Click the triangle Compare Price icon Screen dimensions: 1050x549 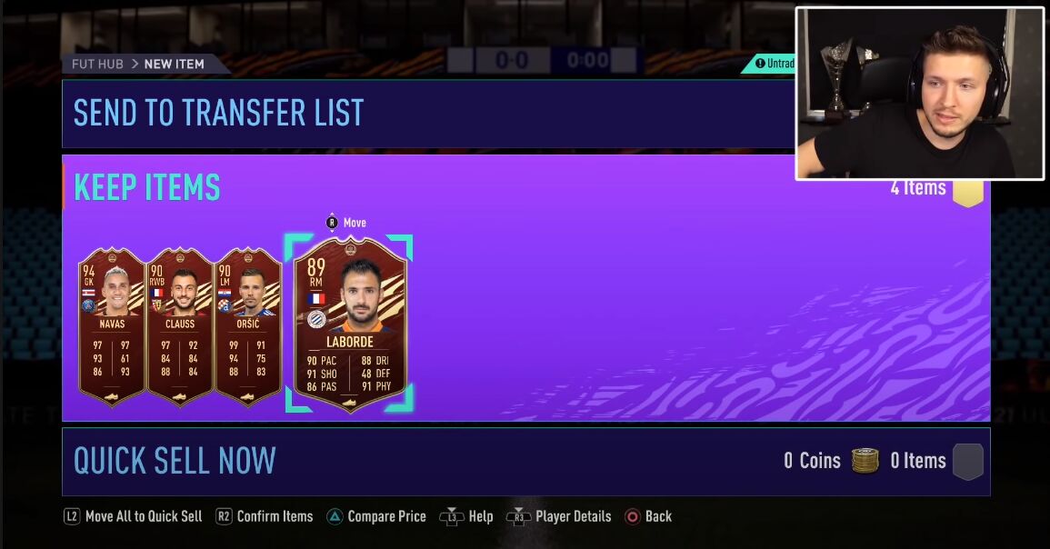[x=335, y=516]
